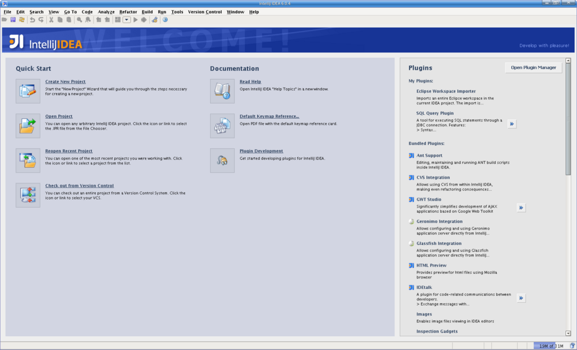Image resolution: width=577 pixels, height=350 pixels.
Task: Click the plugins panel scroll down arrow
Action: pyautogui.click(x=568, y=332)
